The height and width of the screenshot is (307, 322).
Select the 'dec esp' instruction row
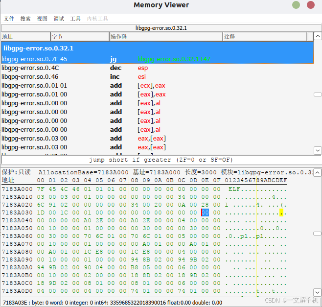[x=157, y=68]
